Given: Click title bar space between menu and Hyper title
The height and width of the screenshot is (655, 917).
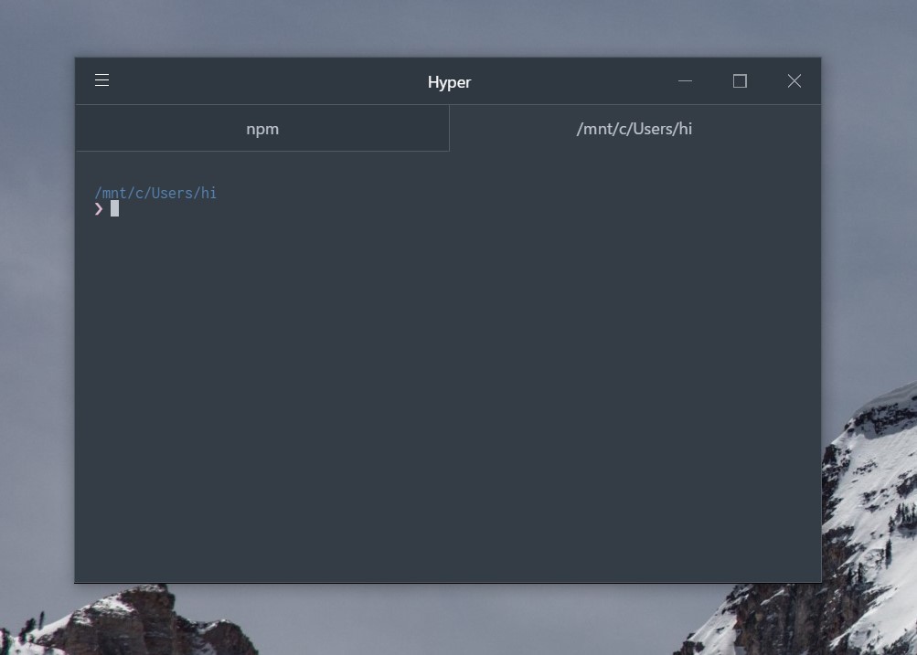Looking at the screenshot, I should point(265,81).
